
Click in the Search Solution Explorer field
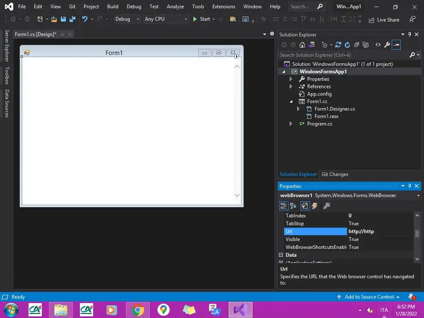tap(343, 55)
